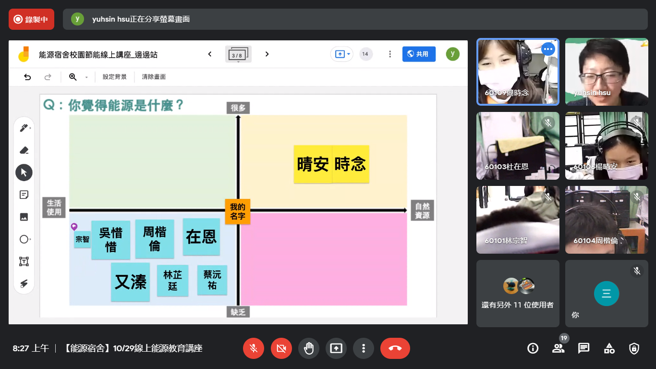The width and height of the screenshot is (656, 369).
Task: Open the Jamboard present-to-meeting dropdown
Action: [341, 54]
